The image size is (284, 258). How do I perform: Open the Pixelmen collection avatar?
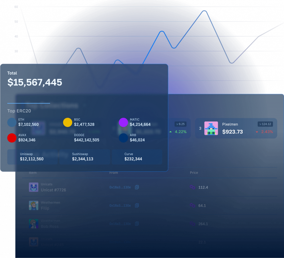coord(211,128)
